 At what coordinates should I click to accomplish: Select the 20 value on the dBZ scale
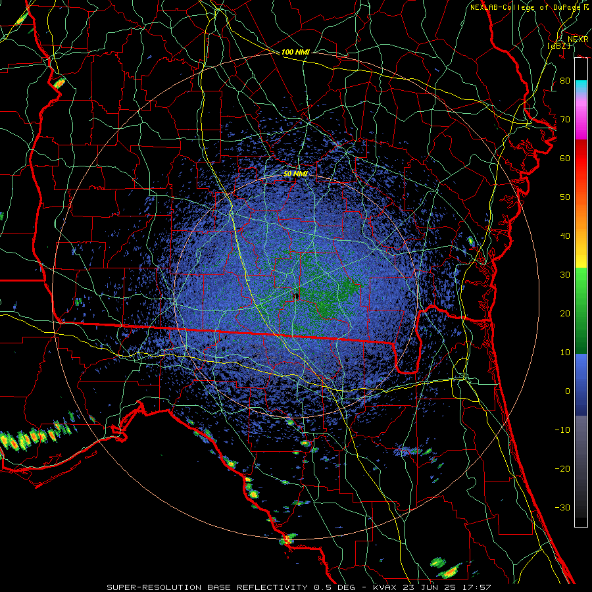[x=565, y=313]
